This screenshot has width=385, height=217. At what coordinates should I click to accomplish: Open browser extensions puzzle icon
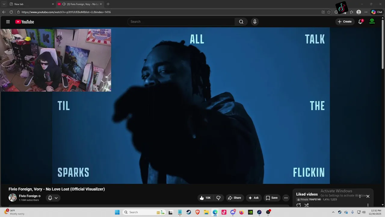click(336, 12)
